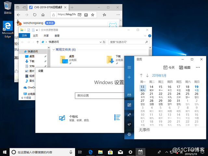This screenshot has height=156, width=208.
Task: Select 视频 in navigation pane
Action: pos(32,76)
